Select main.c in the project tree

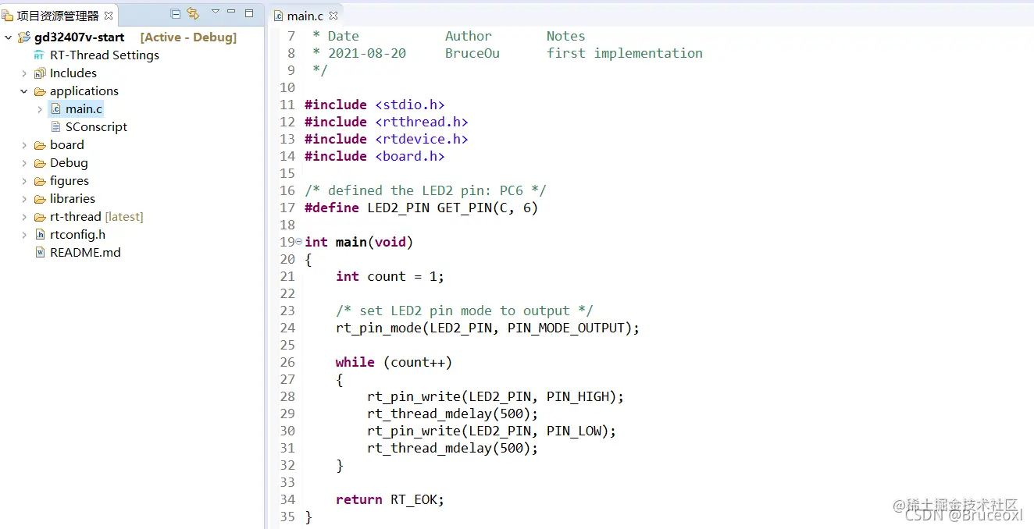(84, 109)
